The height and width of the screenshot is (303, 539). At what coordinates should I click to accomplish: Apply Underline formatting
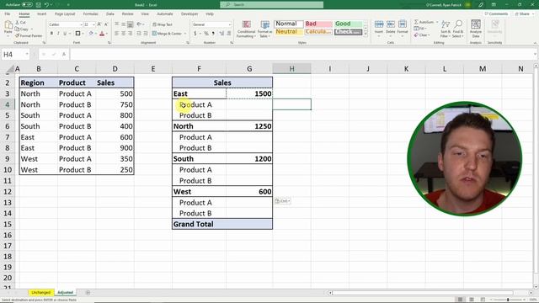[x=65, y=34]
